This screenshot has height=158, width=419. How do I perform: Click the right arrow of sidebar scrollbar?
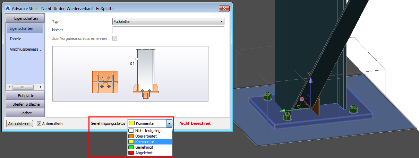[x=41, y=87]
